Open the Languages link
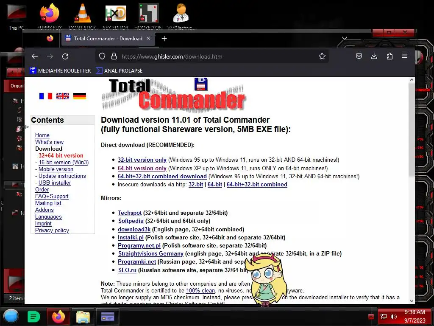Image resolution: width=434 pixels, height=326 pixels. tap(48, 217)
